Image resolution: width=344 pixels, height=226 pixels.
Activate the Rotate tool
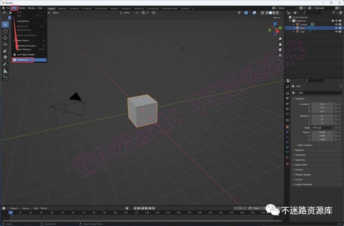5,44
